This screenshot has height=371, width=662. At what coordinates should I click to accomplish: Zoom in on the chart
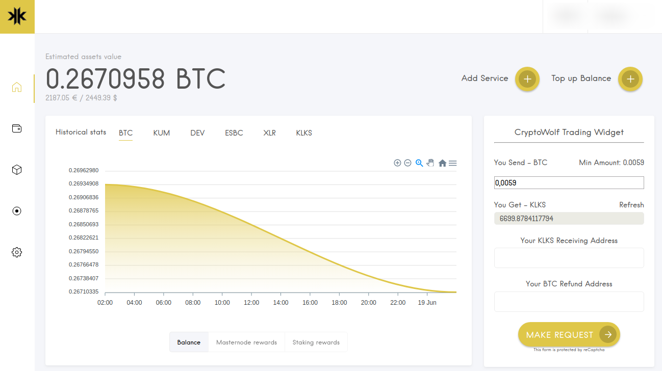[x=397, y=163]
